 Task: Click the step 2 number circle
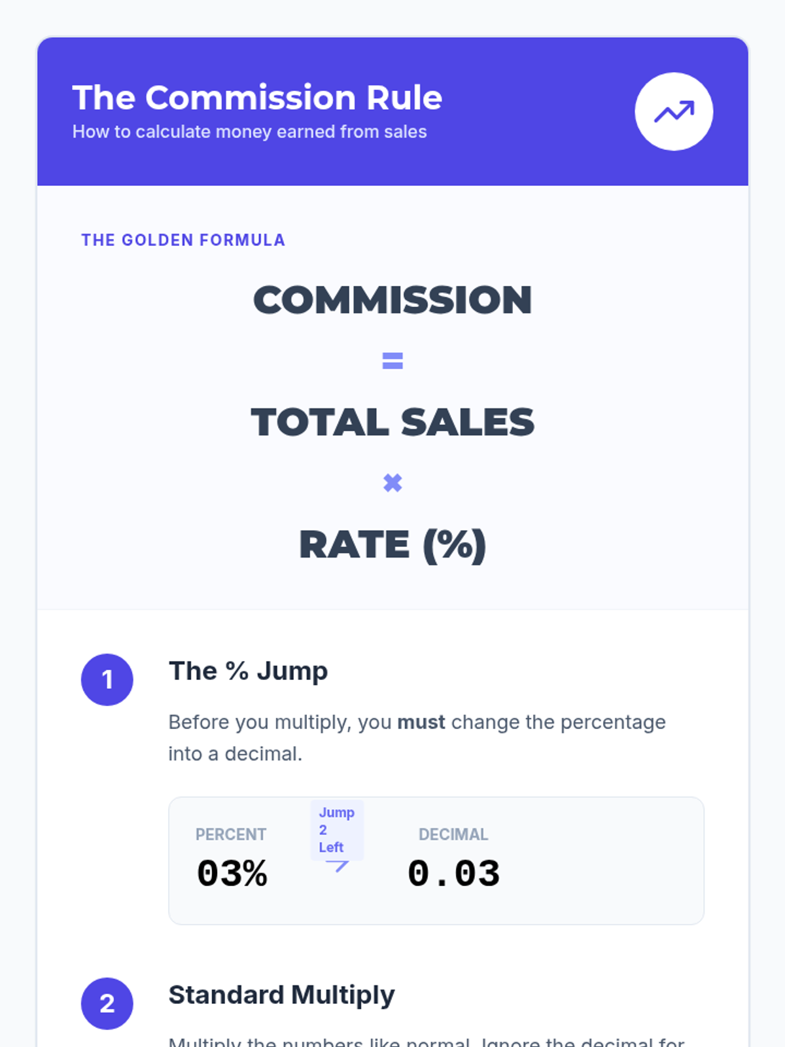tap(107, 1003)
